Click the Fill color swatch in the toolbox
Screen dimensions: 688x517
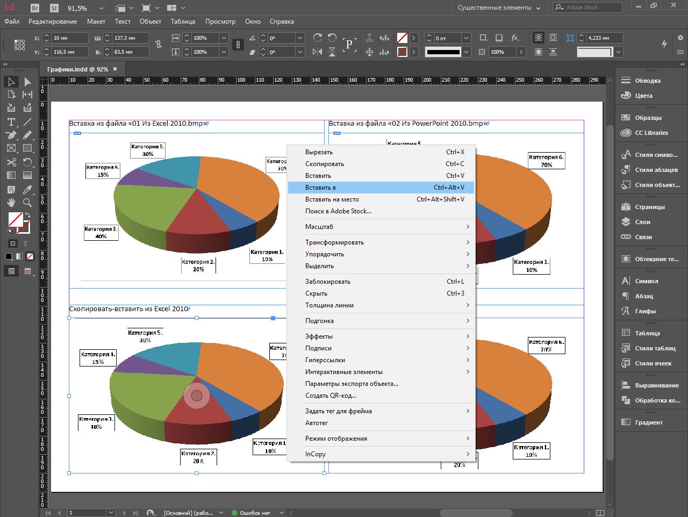[x=15, y=219]
